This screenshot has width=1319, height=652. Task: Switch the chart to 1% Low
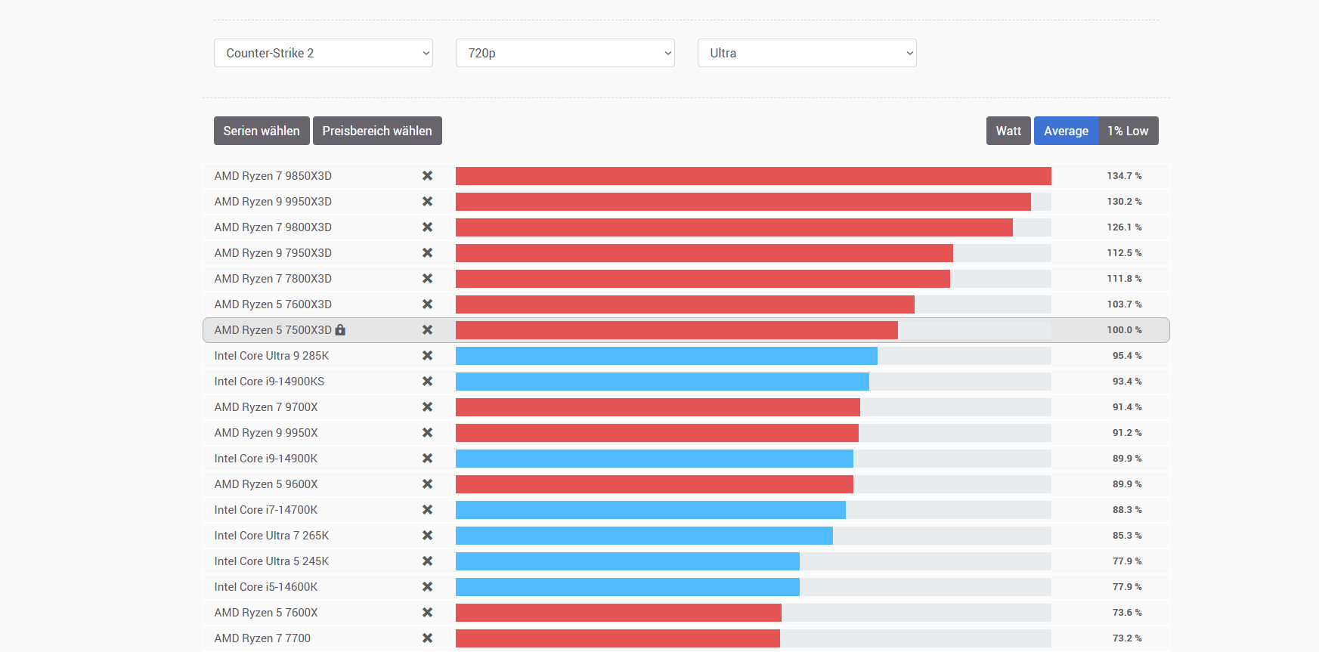(1128, 131)
